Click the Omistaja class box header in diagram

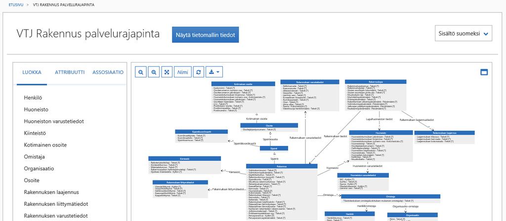point(391,196)
